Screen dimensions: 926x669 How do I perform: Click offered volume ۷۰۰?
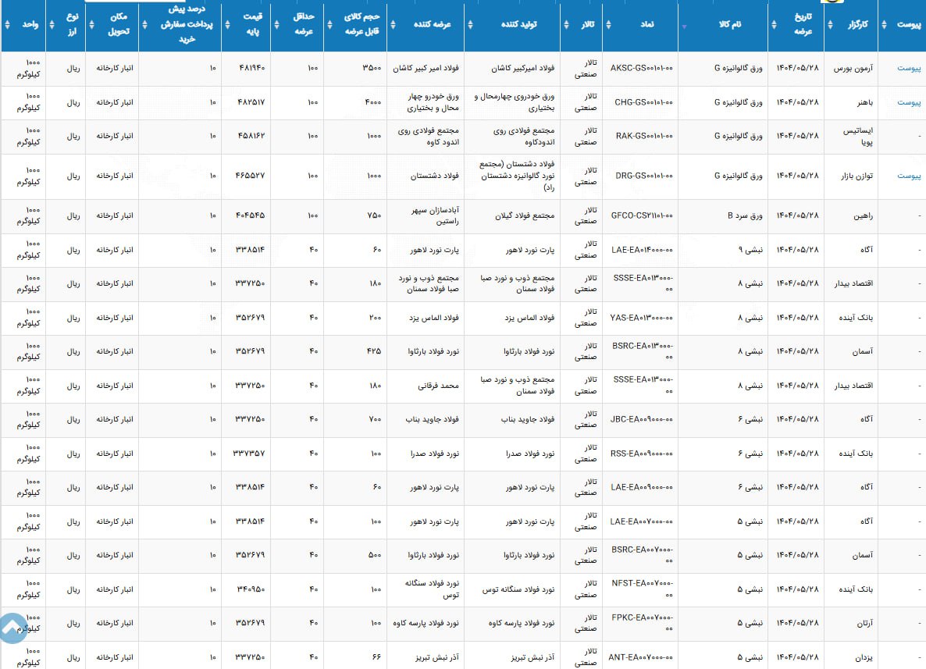[x=375, y=420]
